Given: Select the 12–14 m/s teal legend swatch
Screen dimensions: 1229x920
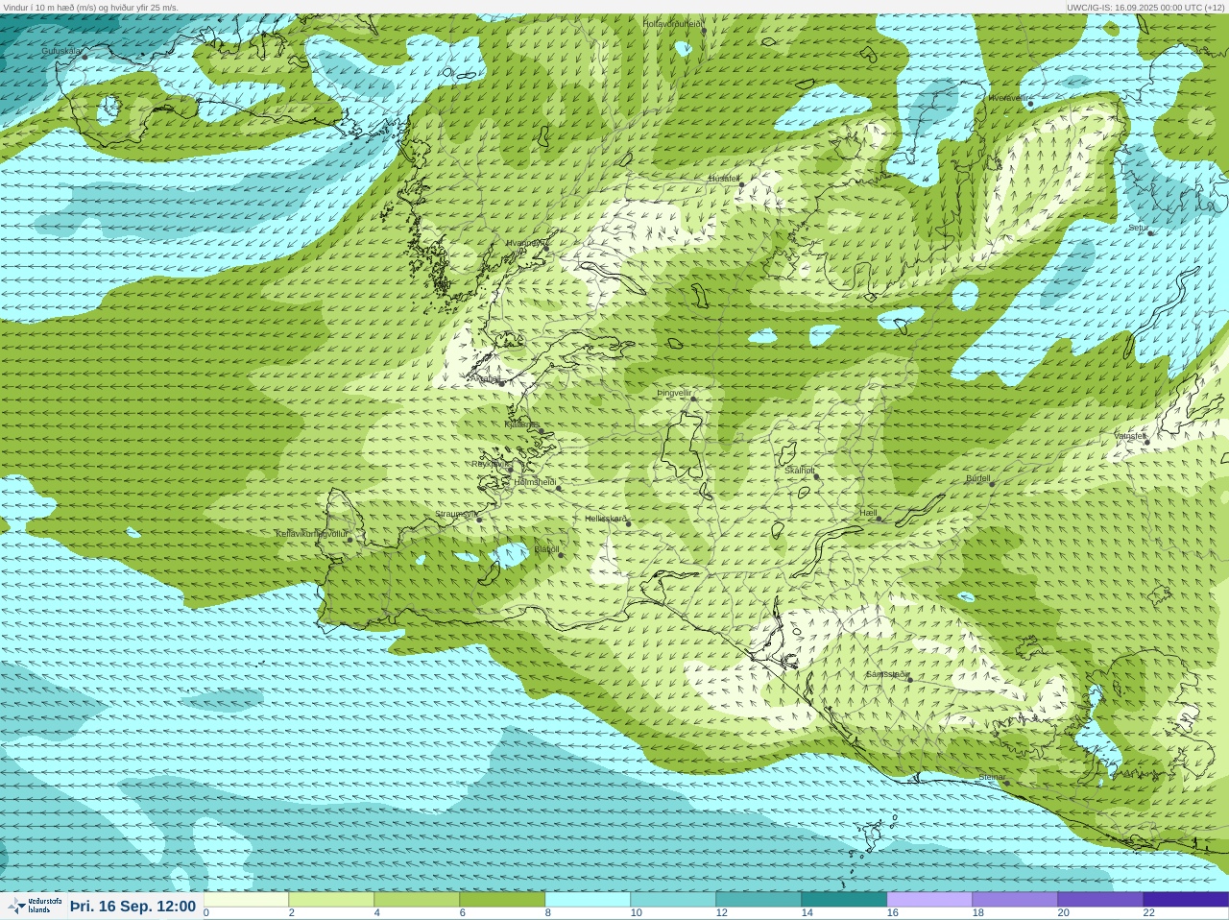Looking at the screenshot, I should [759, 900].
